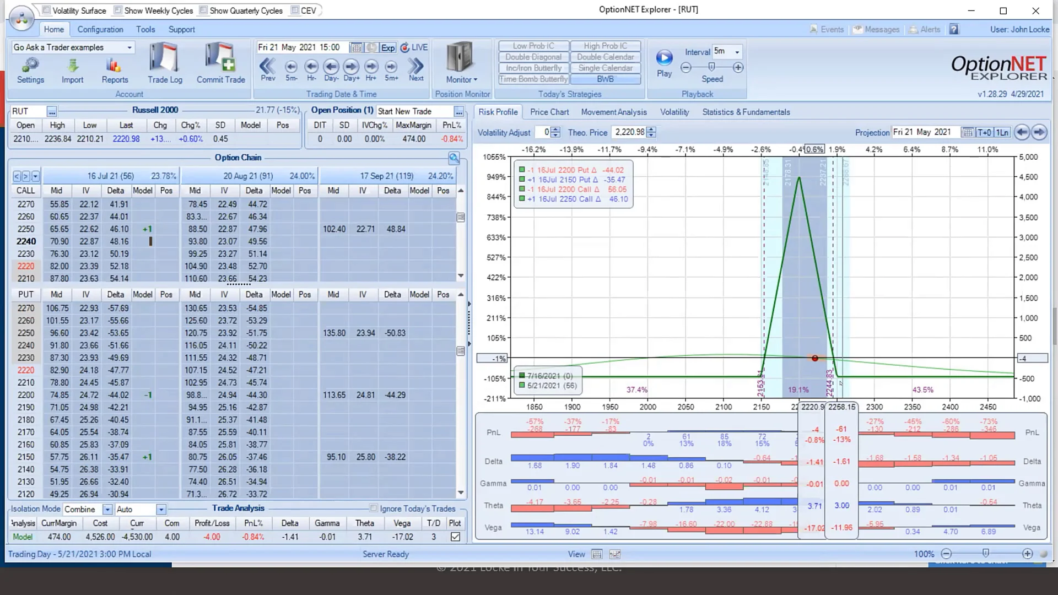Click the Option Chain search icon

point(454,159)
